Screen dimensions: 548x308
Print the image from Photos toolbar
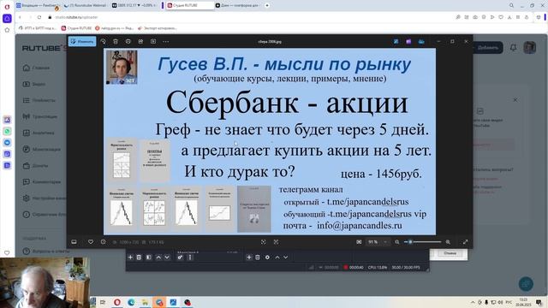[x=128, y=42]
